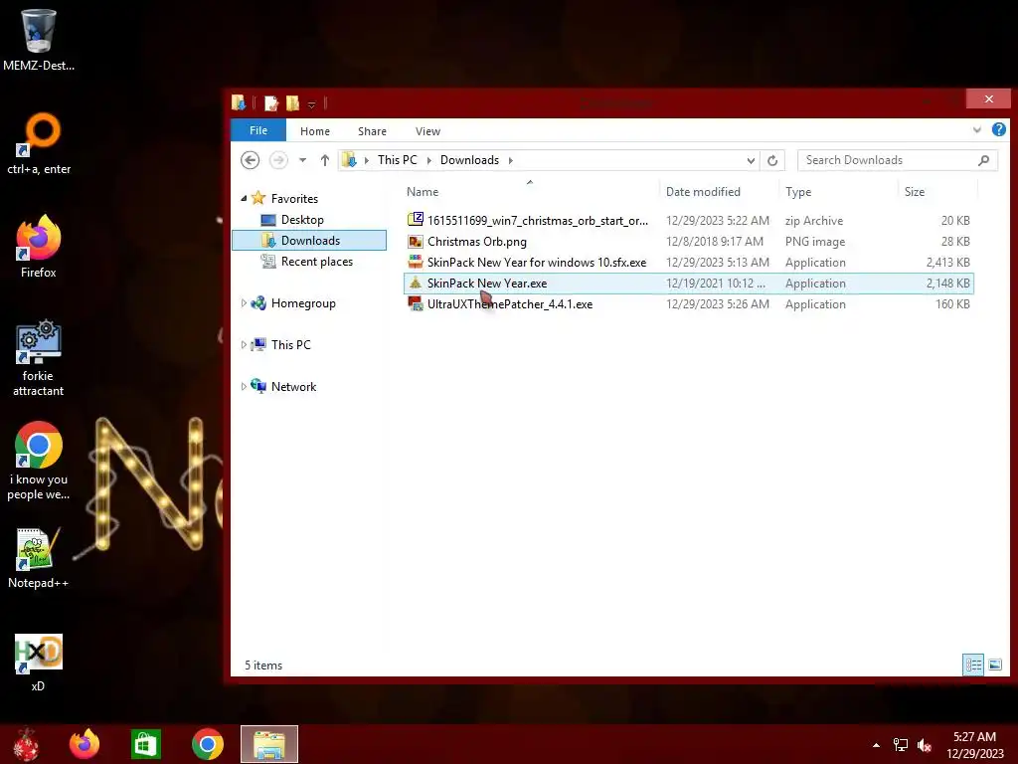Viewport: 1018px width, 764px height.
Task: Select Desktop under Favorites
Action: [x=302, y=220]
